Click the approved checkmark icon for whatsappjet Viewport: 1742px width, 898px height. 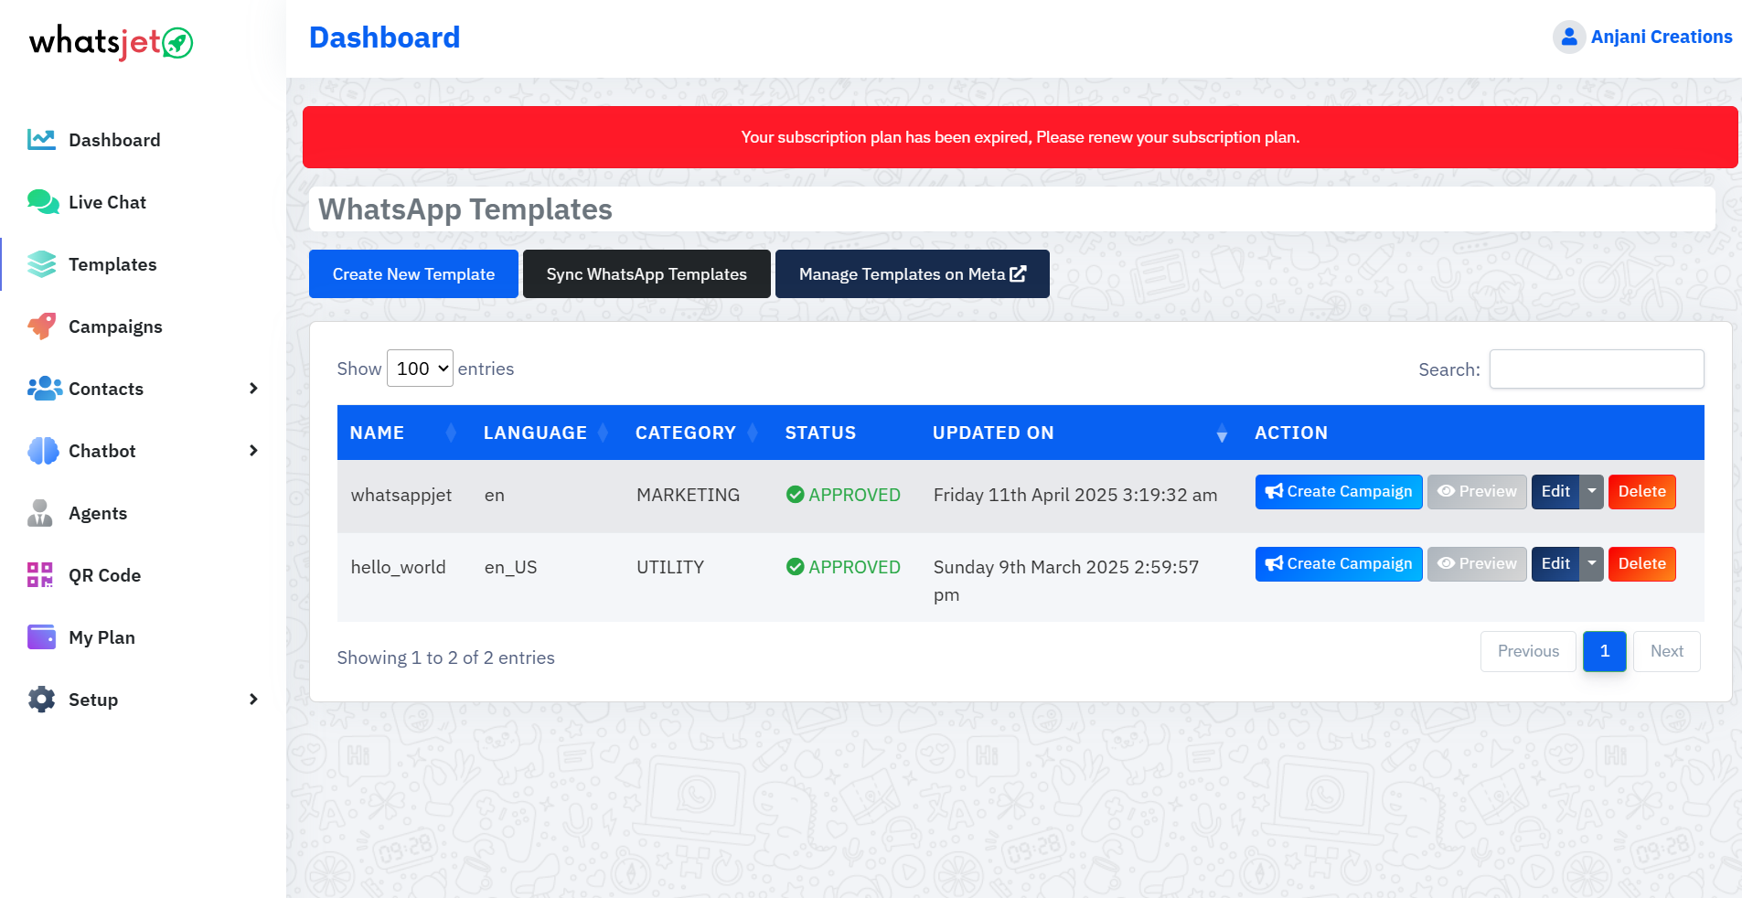[x=796, y=495]
